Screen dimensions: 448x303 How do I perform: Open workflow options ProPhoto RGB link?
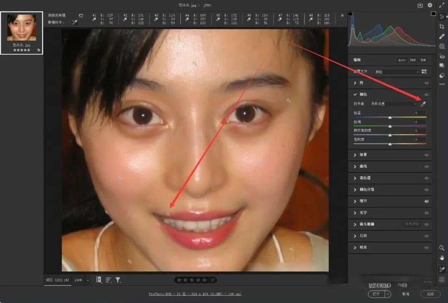pos(195,294)
